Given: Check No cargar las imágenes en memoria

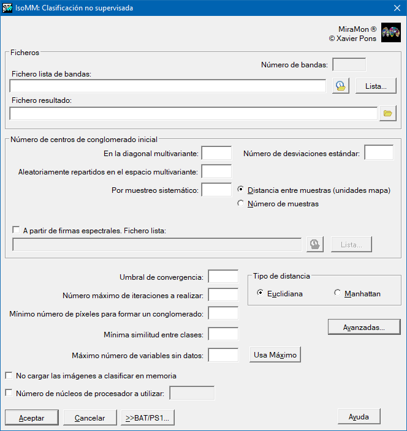Looking at the screenshot, I should point(9,375).
